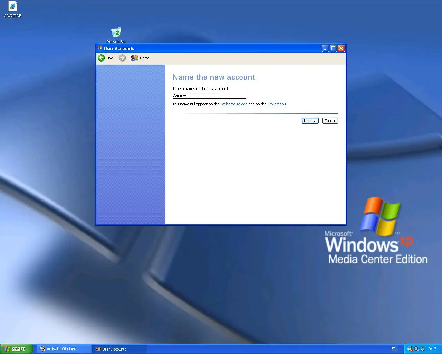Click the Next > button

pyautogui.click(x=310, y=121)
